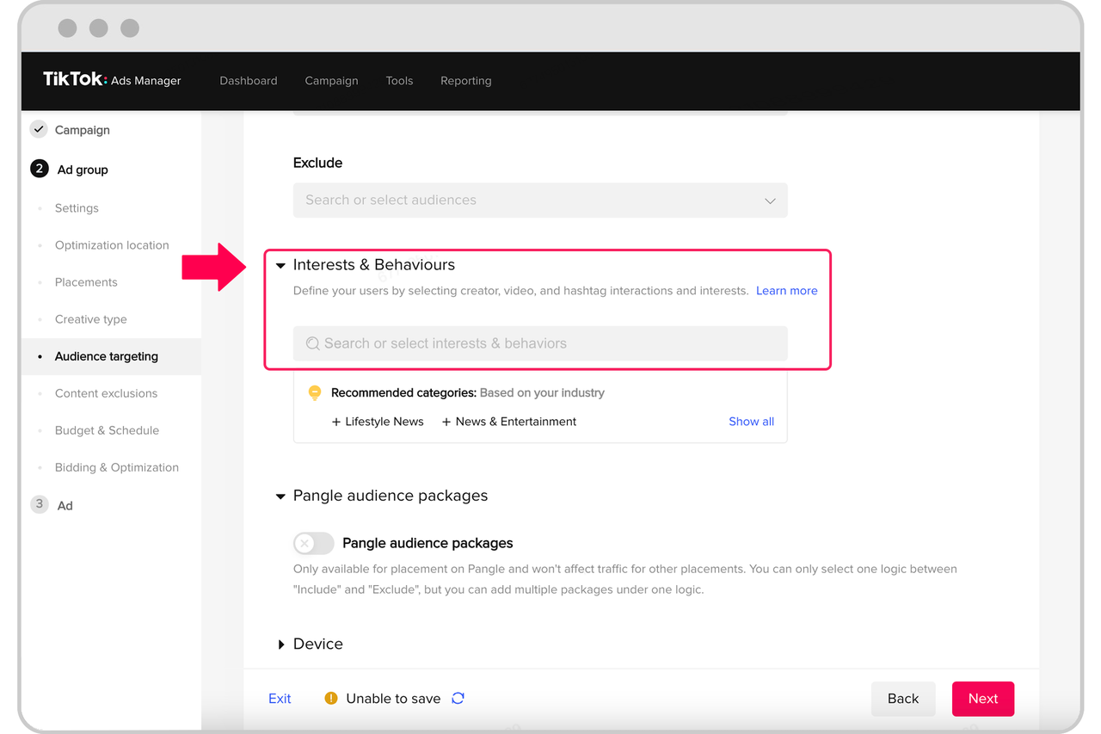Click the Campaign completed checkmark
1101x734 pixels.
coord(39,129)
